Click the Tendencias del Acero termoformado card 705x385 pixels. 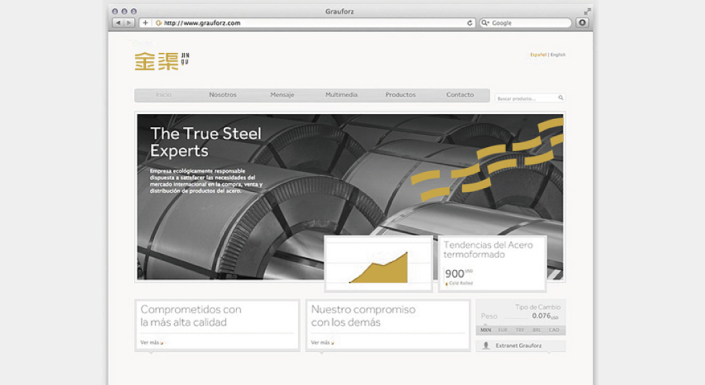[x=492, y=264]
